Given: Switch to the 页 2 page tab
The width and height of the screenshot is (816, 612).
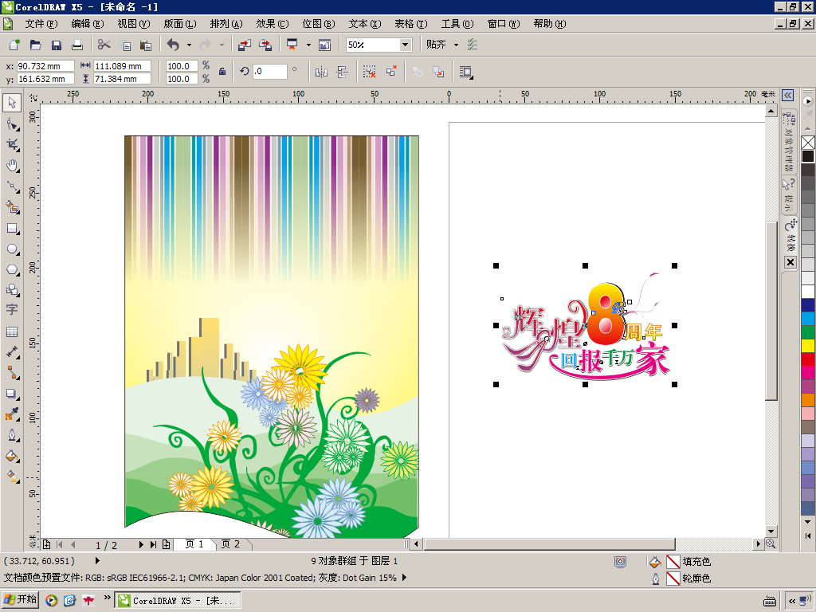Looking at the screenshot, I should point(230,543).
